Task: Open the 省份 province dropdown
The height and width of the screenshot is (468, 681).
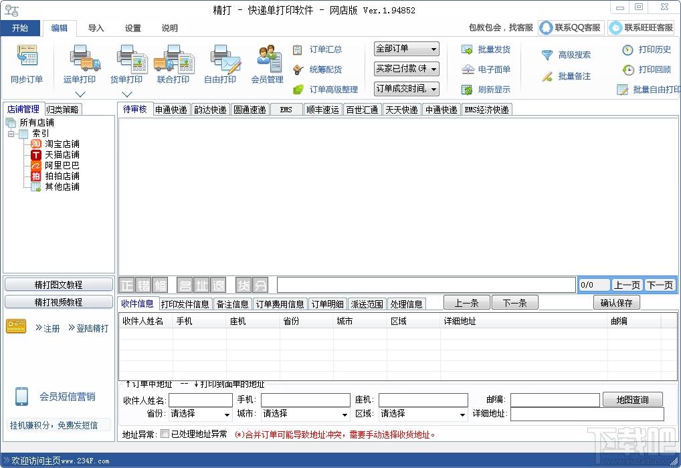Action: (200, 414)
